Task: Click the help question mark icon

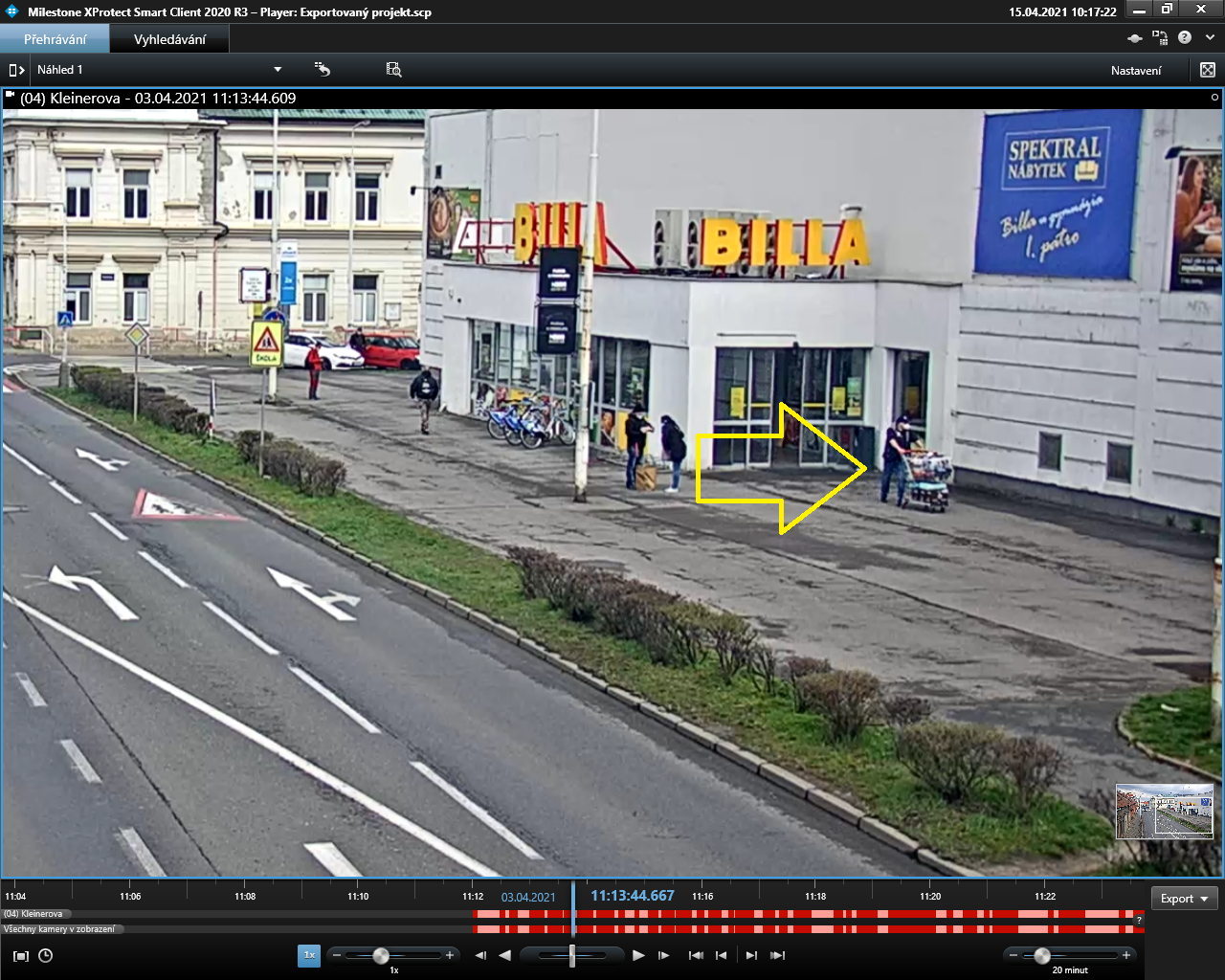Action: 1185,37
